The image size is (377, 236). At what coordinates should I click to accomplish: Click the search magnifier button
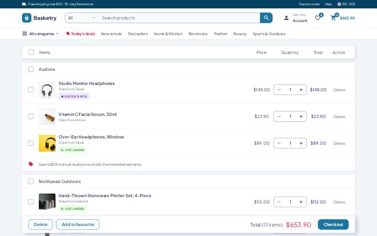click(266, 18)
